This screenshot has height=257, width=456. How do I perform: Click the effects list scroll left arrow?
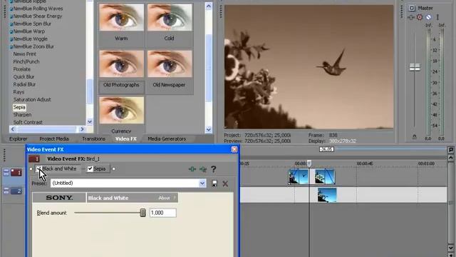tap(13, 129)
